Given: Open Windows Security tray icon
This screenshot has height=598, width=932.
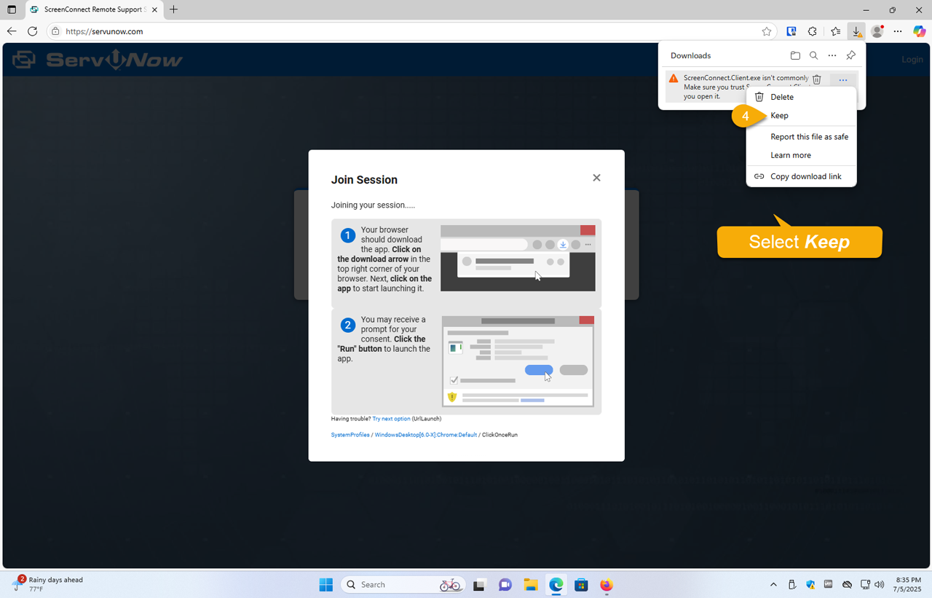Looking at the screenshot, I should (810, 585).
